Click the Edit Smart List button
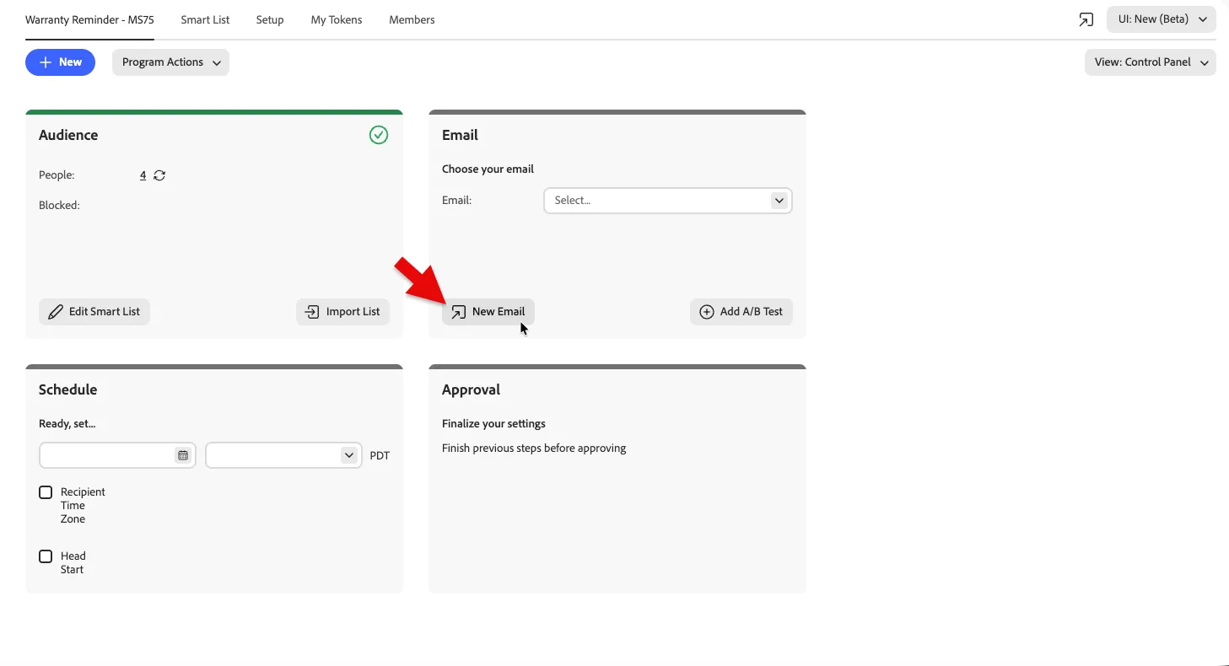This screenshot has height=666, width=1229. click(94, 312)
